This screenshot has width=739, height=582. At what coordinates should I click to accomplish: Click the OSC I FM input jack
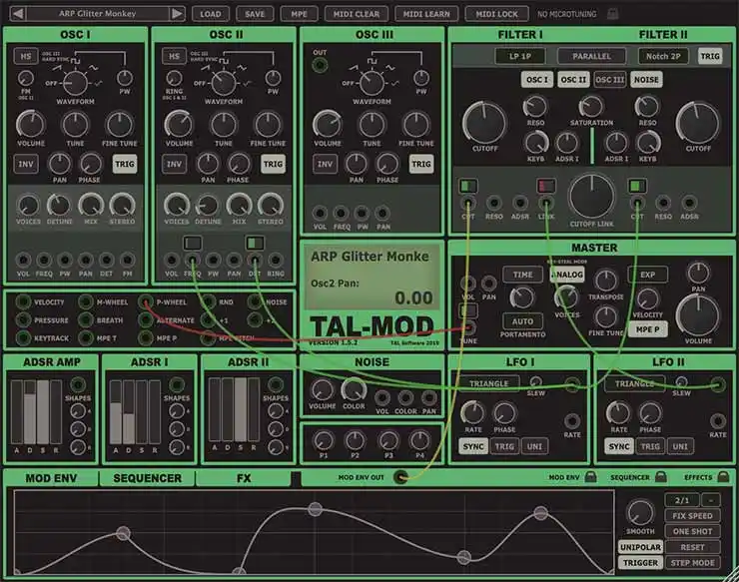coord(127,260)
